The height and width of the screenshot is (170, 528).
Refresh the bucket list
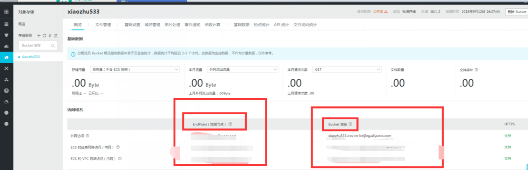pyautogui.click(x=44, y=36)
